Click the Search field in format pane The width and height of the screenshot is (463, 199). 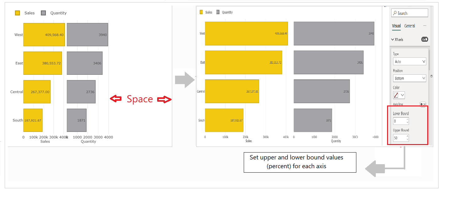tap(410, 13)
